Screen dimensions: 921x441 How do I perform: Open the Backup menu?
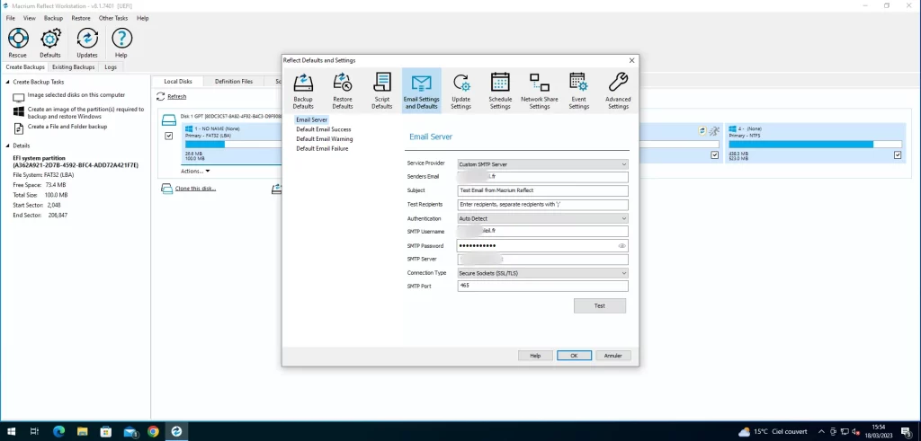pos(53,18)
